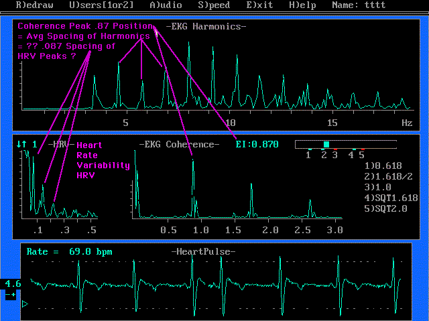429x321 pixels.
Task: Click the .3 label on HRV axis
Action: 64,230
